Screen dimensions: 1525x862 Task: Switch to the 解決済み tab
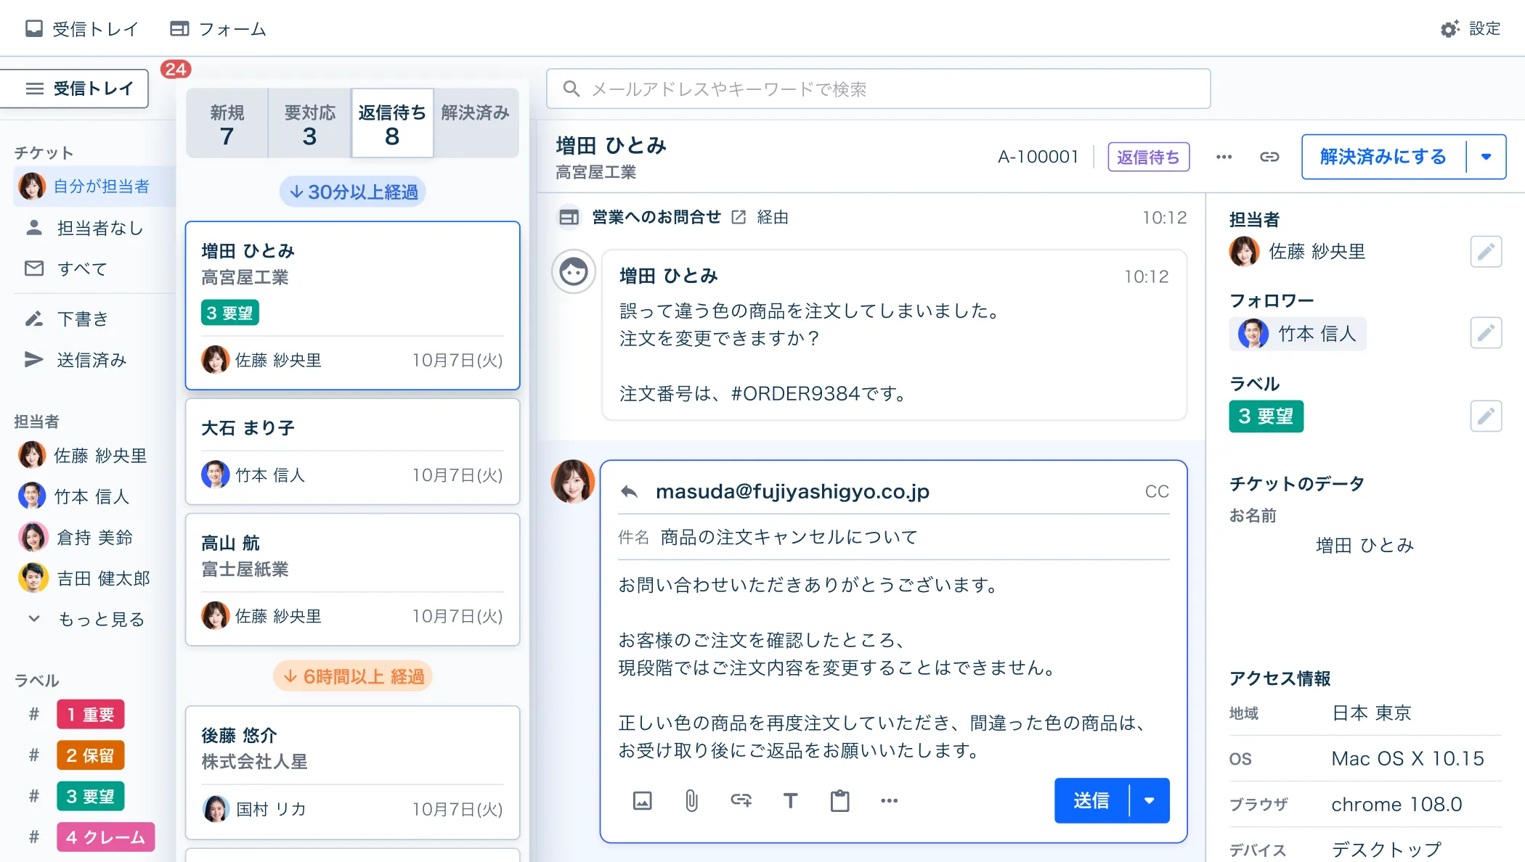click(476, 122)
